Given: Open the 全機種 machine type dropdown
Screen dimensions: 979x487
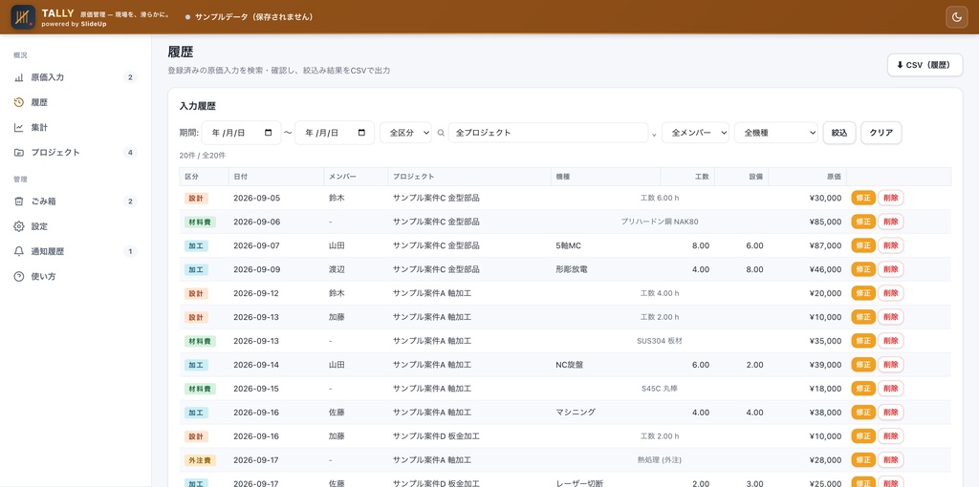Looking at the screenshot, I should (x=776, y=133).
